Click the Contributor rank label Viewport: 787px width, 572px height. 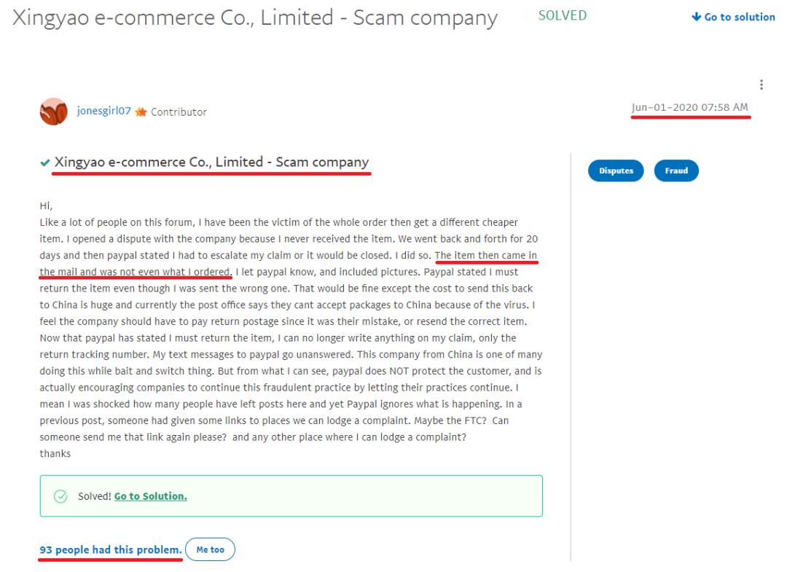click(x=179, y=112)
